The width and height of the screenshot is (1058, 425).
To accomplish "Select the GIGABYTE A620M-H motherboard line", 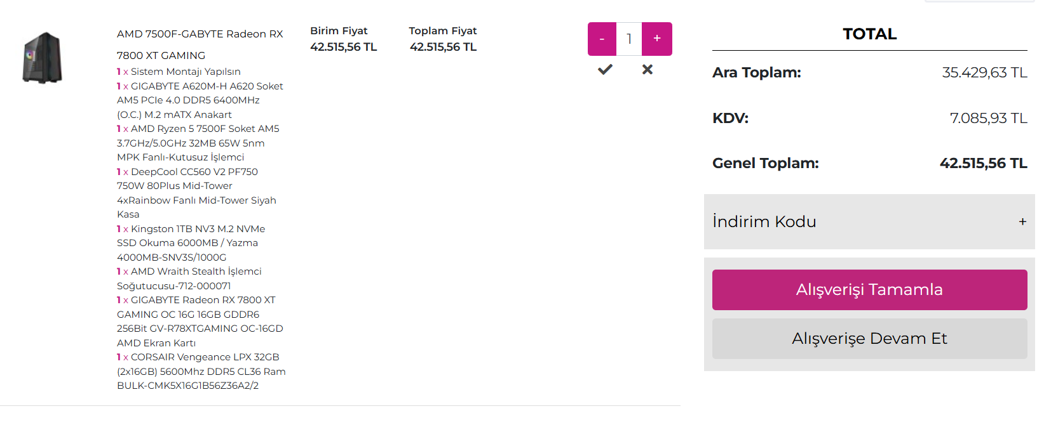I will tap(200, 100).
